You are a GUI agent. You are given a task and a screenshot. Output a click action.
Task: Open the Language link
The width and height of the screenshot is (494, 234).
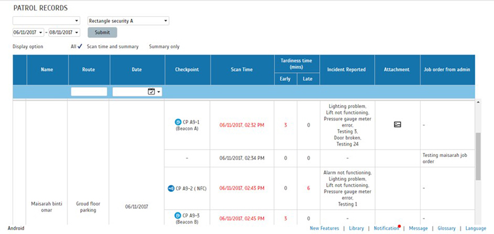(x=475, y=228)
